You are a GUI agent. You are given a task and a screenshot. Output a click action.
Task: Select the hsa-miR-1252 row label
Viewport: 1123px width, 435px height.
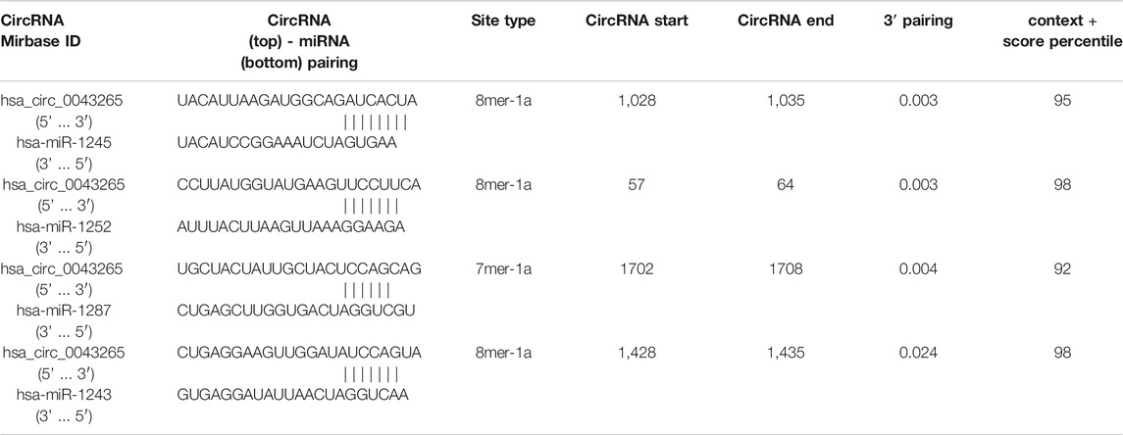point(64,226)
